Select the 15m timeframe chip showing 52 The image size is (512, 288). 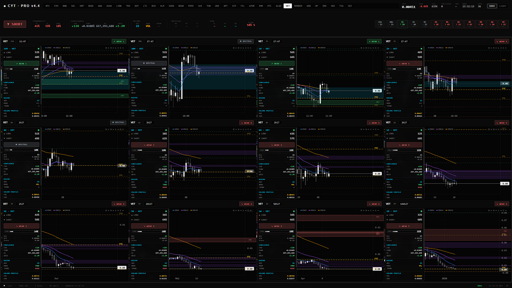(380, 24)
